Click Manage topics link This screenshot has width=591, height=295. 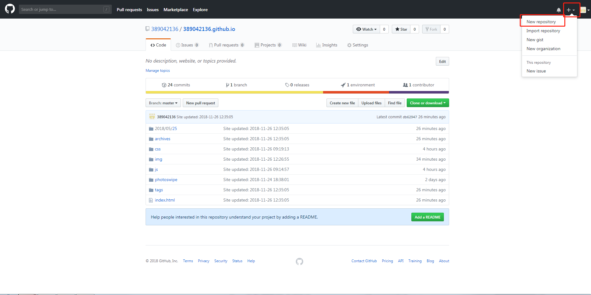[158, 71]
